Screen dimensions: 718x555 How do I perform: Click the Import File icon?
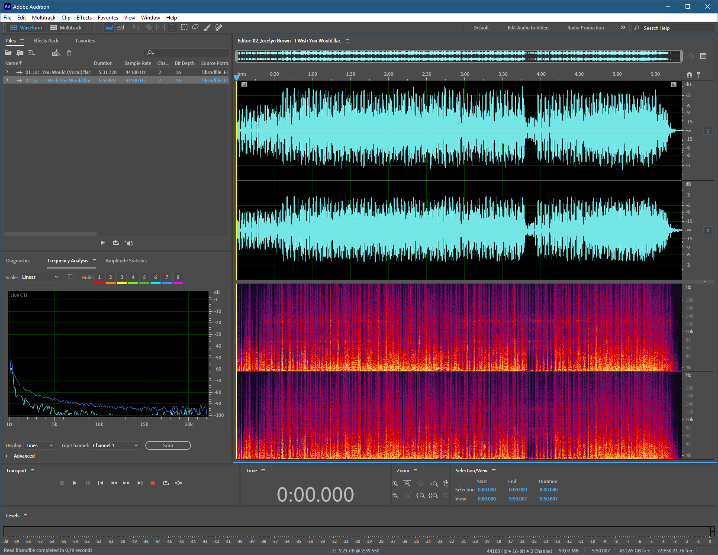(x=20, y=53)
